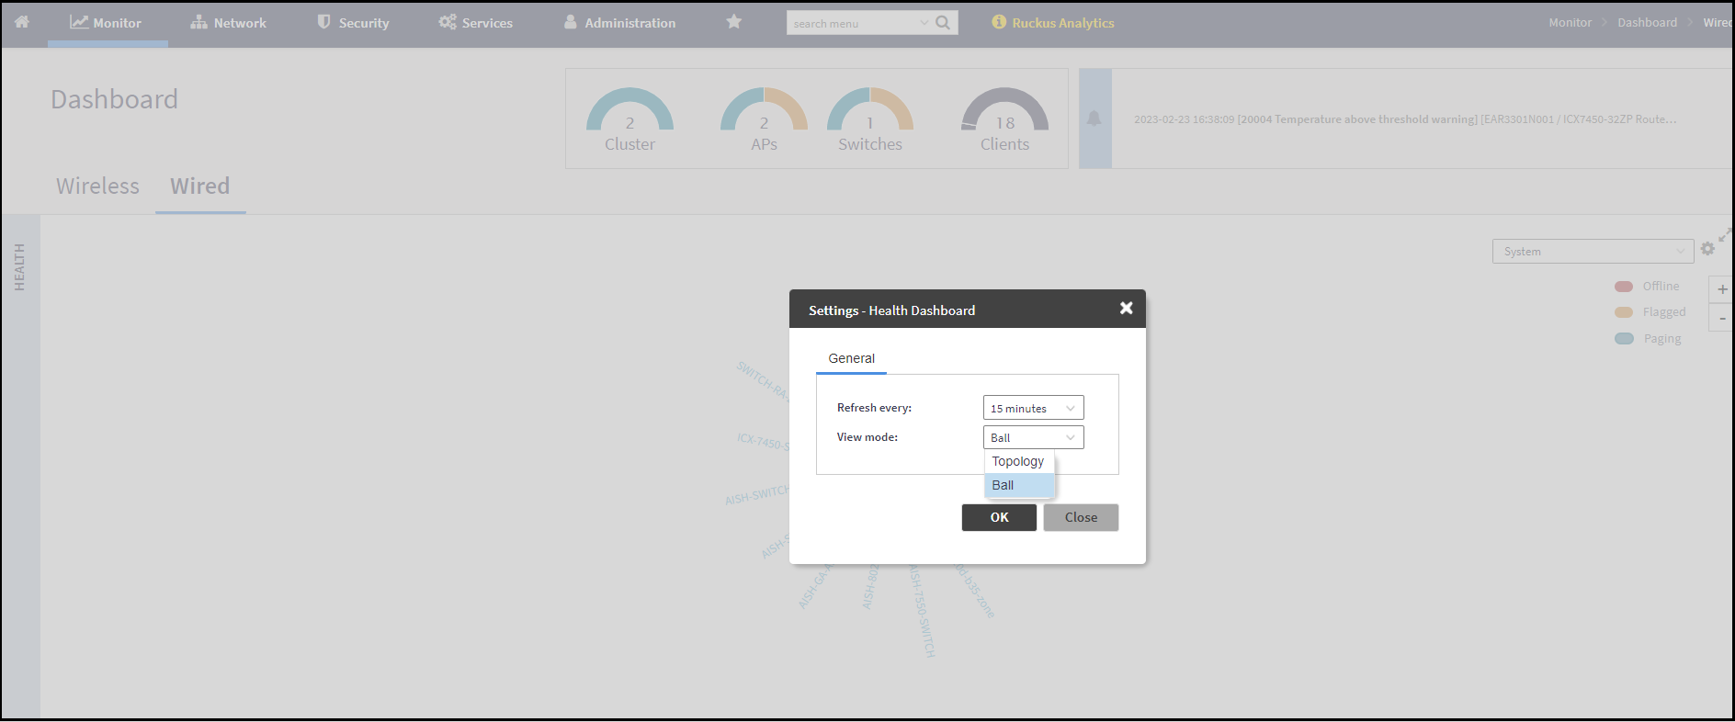Open the System zone dropdown
Screen dimensions: 1735x722
coord(1593,251)
